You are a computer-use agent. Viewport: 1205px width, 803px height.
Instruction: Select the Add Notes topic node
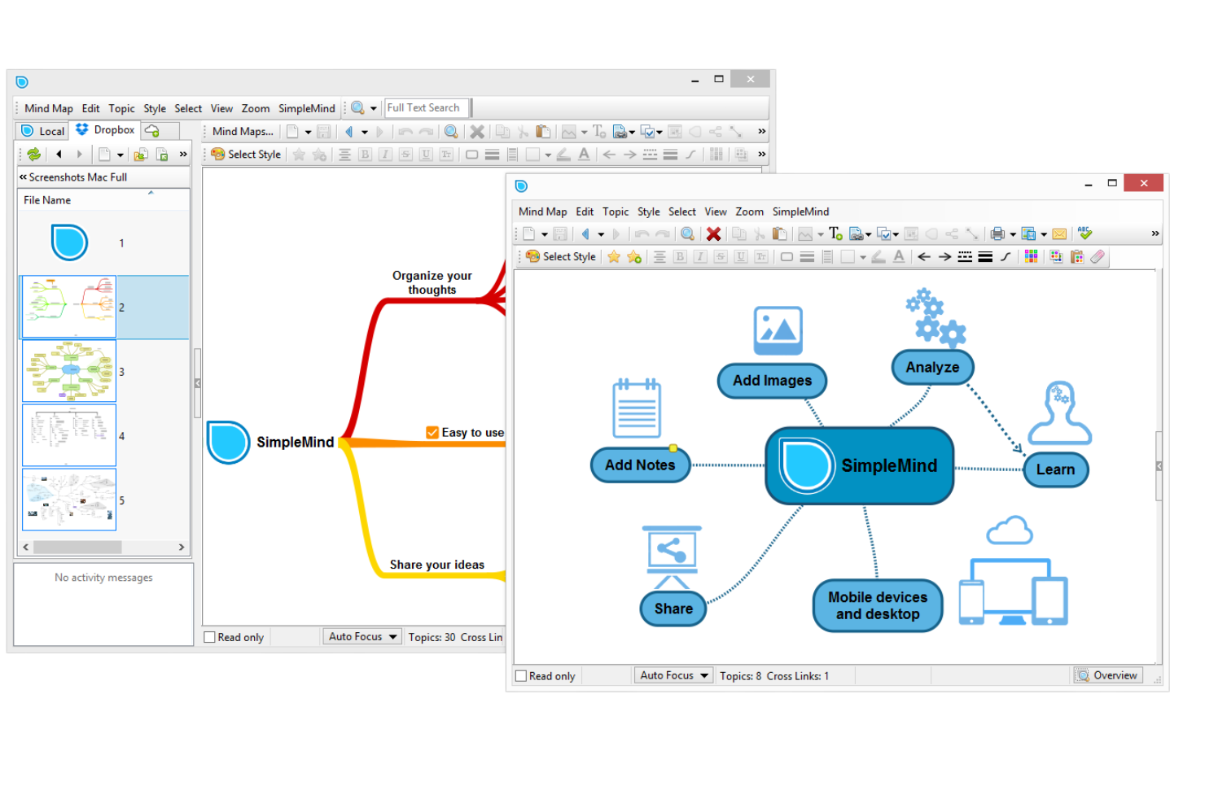pyautogui.click(x=641, y=465)
